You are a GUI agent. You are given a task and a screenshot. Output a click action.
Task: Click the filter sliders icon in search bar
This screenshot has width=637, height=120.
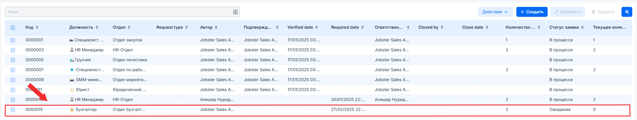(x=235, y=12)
